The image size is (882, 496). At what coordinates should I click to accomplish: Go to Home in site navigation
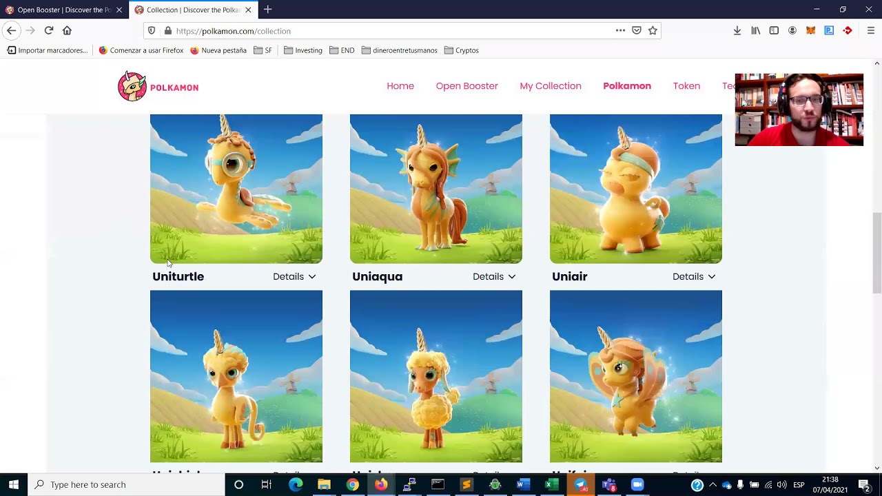400,86
